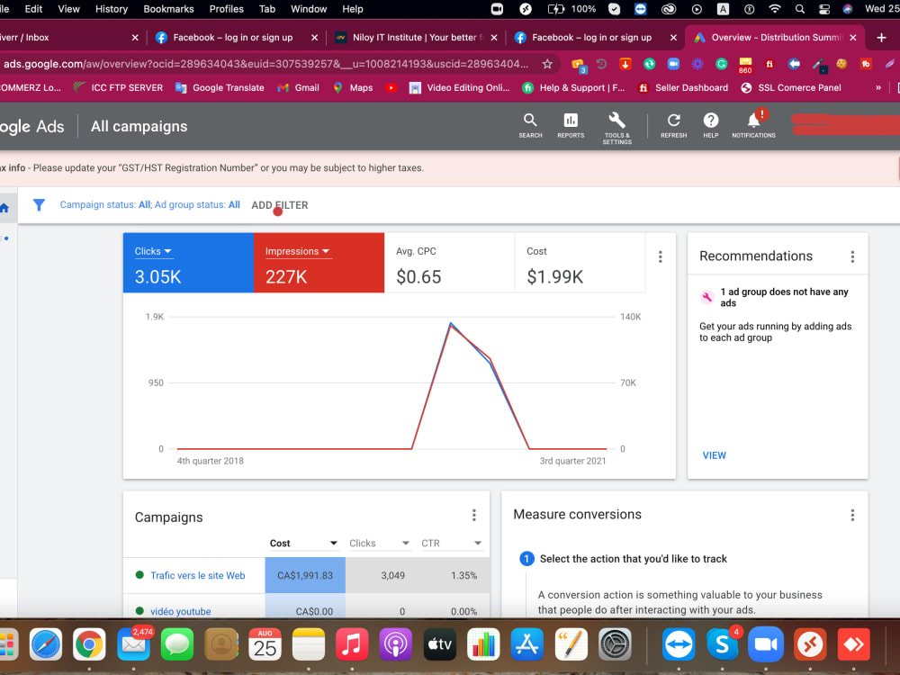Open the Calendar app showing Aug 25

[x=265, y=644]
